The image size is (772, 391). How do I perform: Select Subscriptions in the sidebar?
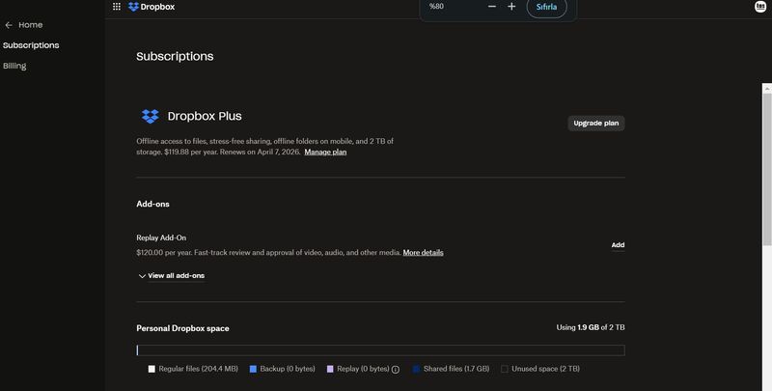31,45
